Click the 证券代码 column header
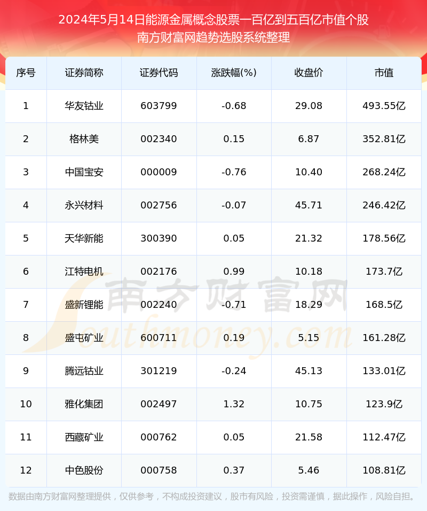427x511 pixels. pyautogui.click(x=159, y=73)
